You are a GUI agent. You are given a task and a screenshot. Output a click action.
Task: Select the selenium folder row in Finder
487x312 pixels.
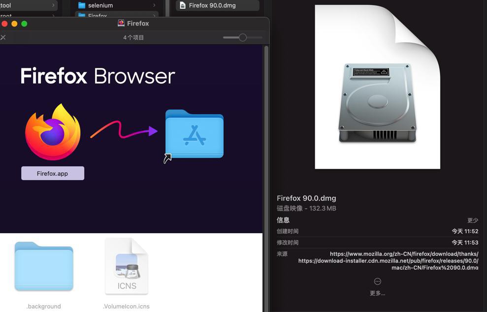pyautogui.click(x=117, y=5)
